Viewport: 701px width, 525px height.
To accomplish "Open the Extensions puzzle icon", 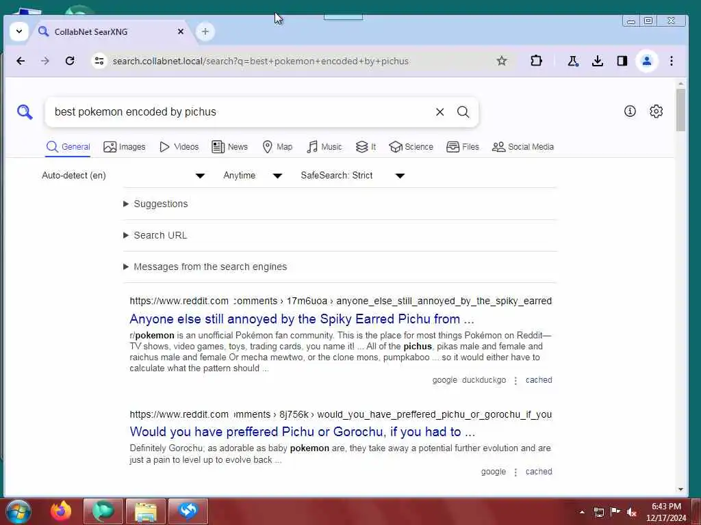I will [536, 61].
